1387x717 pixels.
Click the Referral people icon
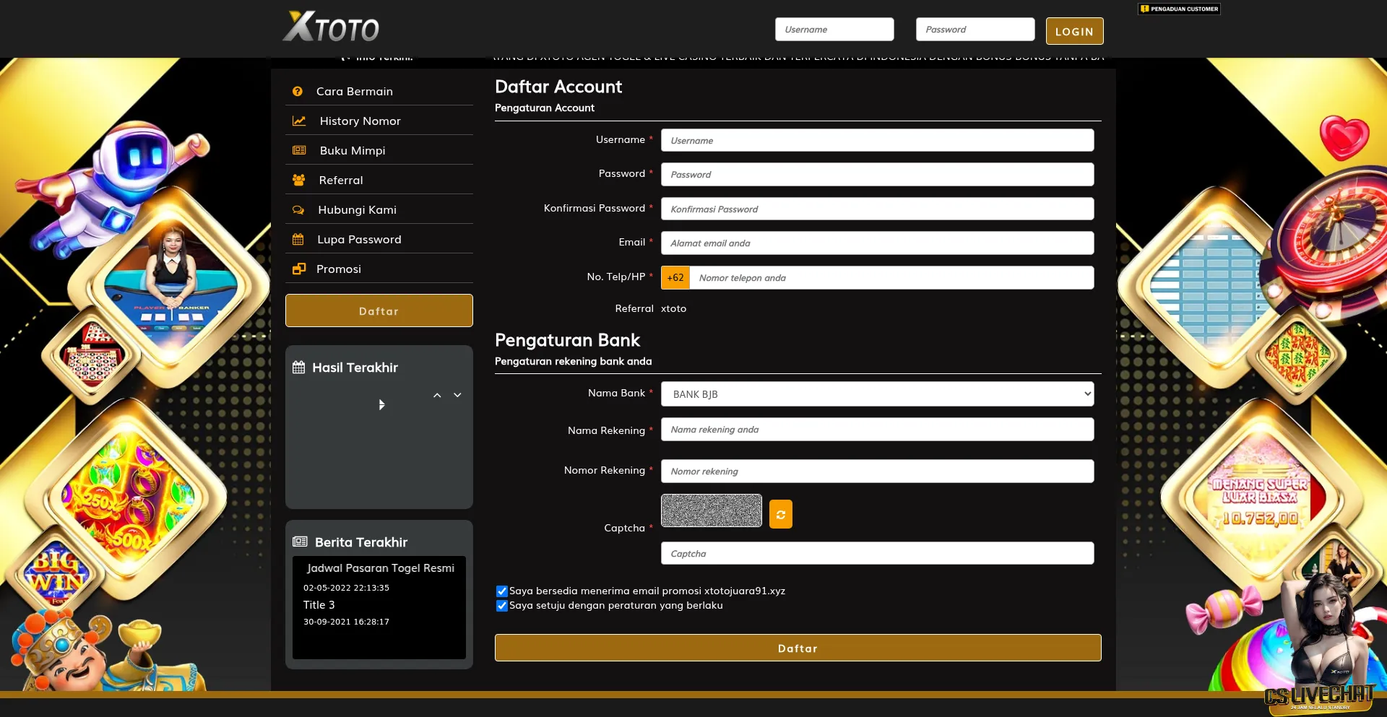[x=298, y=181]
